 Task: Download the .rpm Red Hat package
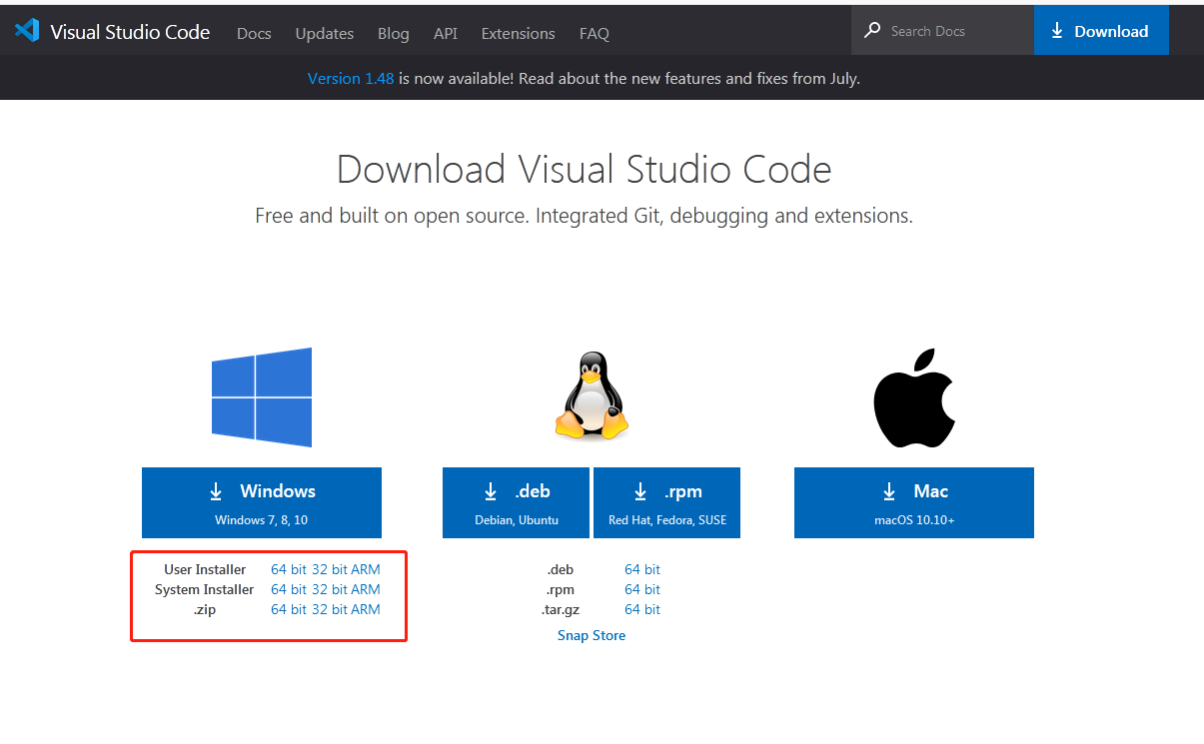pyautogui.click(x=667, y=502)
